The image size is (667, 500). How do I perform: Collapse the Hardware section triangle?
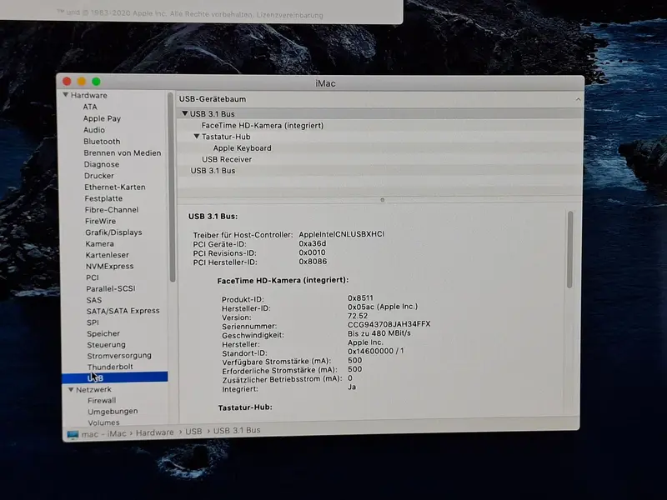[66, 95]
